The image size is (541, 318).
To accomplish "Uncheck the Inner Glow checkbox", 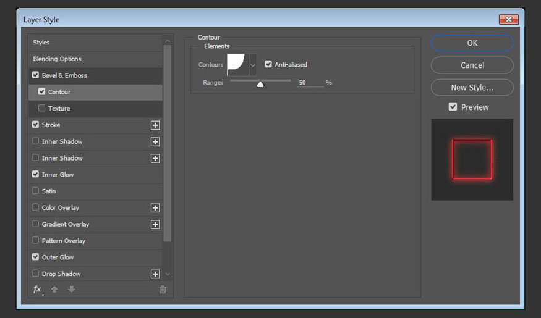I will (x=35, y=174).
